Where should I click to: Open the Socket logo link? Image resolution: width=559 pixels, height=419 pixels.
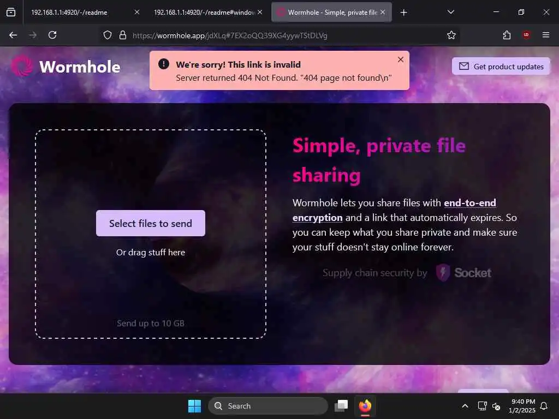click(464, 273)
